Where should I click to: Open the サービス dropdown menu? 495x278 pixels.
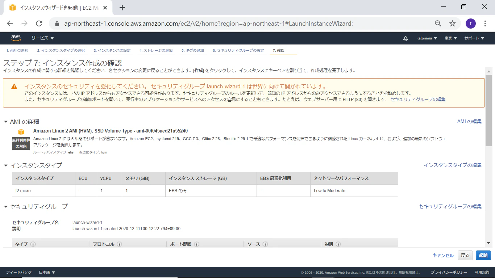pyautogui.click(x=42, y=38)
